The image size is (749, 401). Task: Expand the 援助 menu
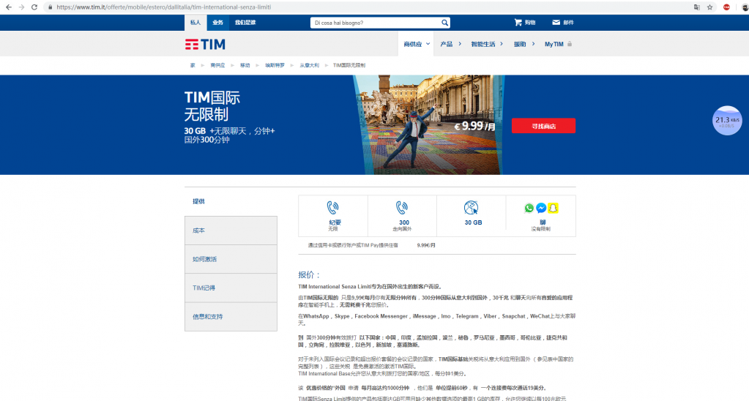click(x=524, y=44)
